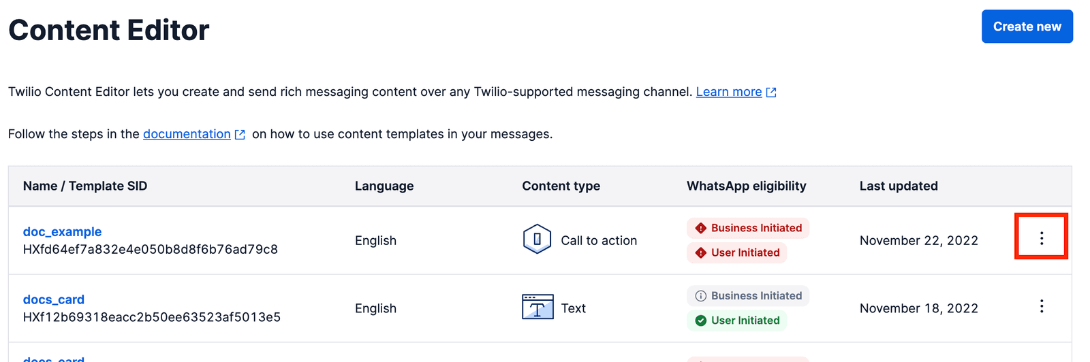Open the Learn more link

click(728, 92)
